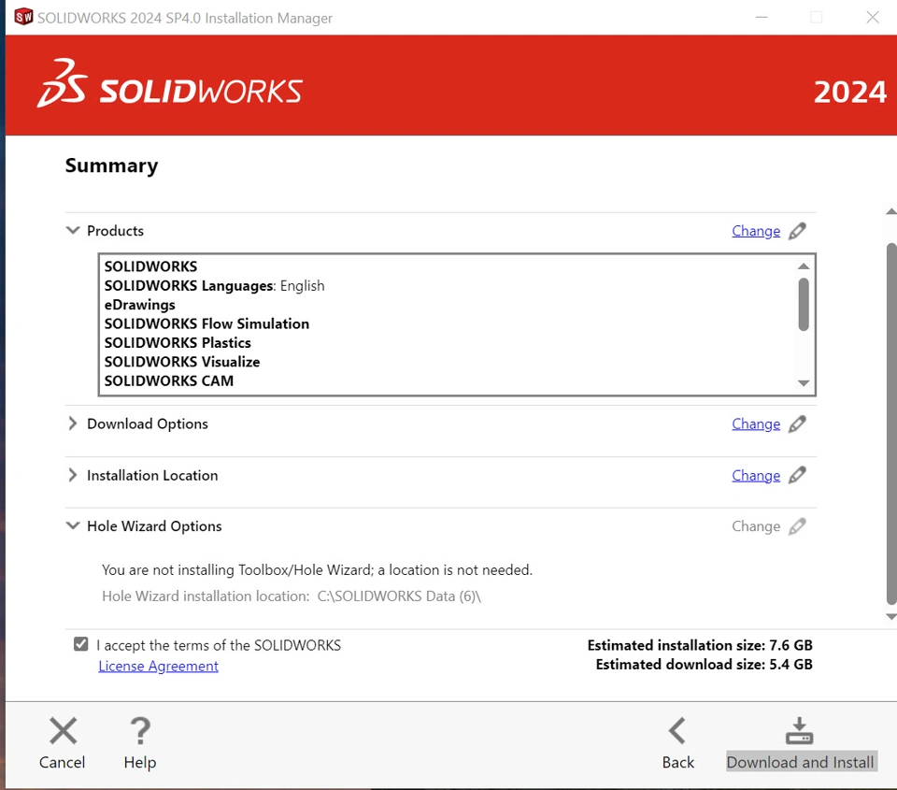Click the Hole Wizard installation location path
The image size is (897, 790).
coord(399,596)
